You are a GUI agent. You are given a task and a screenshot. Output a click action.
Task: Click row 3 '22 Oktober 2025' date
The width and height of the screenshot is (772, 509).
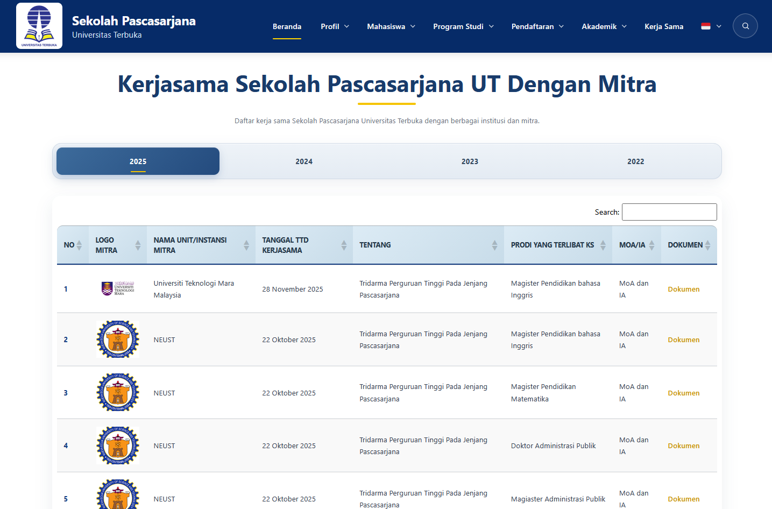pos(289,393)
